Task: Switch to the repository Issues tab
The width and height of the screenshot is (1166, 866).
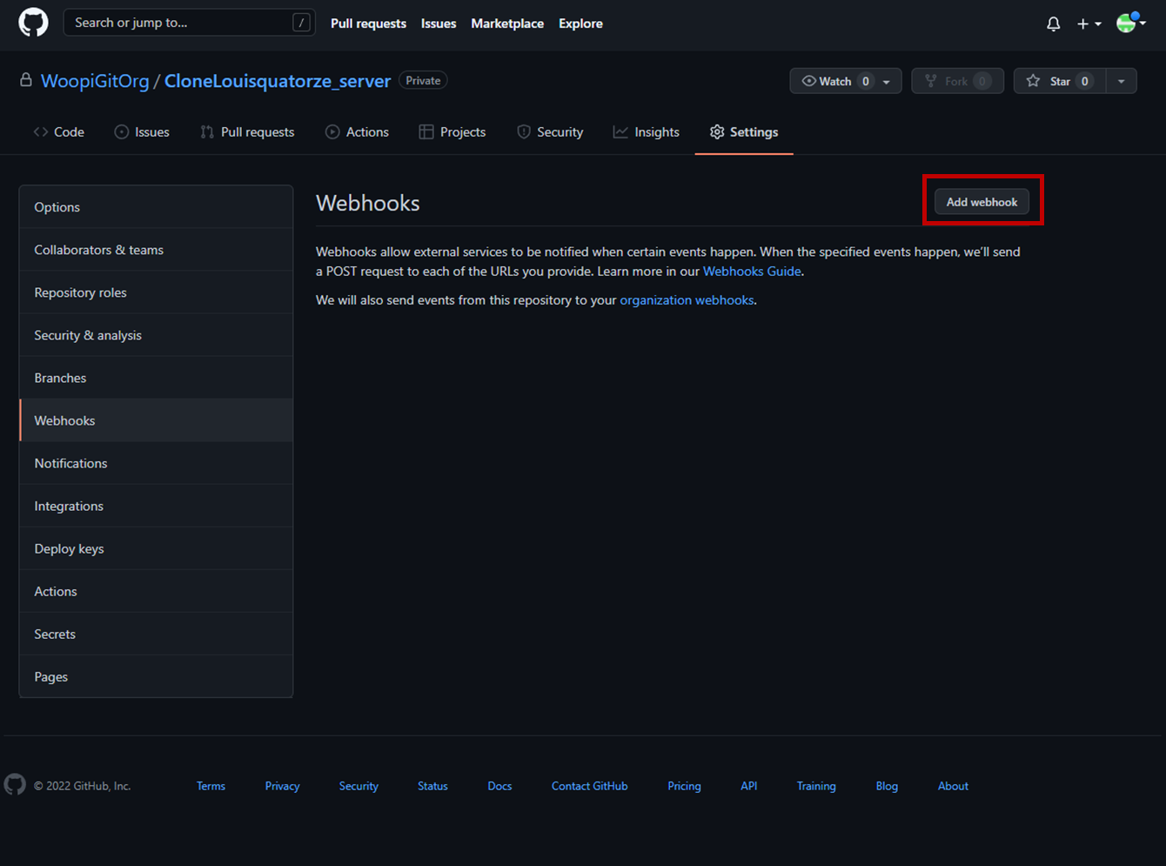Action: [142, 132]
